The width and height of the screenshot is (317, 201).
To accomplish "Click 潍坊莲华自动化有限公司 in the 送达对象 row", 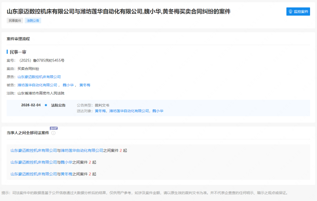I will (x=129, y=111).
